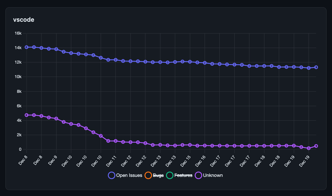Click the Open Issues legend circle icon
Image resolution: width=332 pixels, height=196 pixels.
[111, 175]
